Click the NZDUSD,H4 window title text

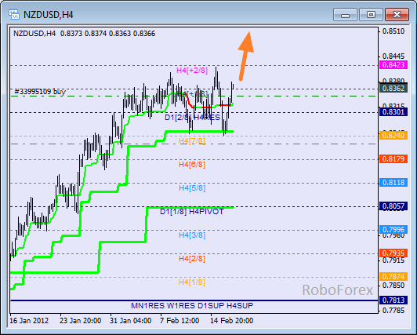[x=48, y=15]
